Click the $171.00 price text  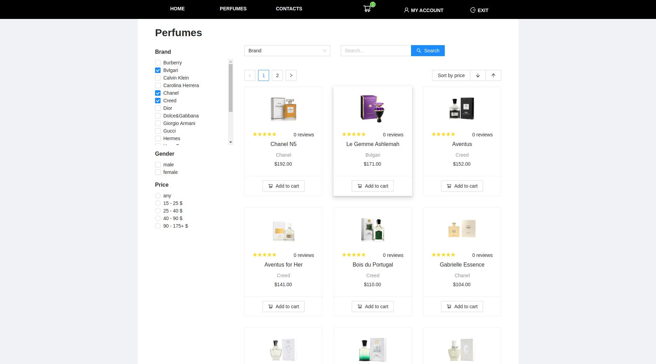372,164
